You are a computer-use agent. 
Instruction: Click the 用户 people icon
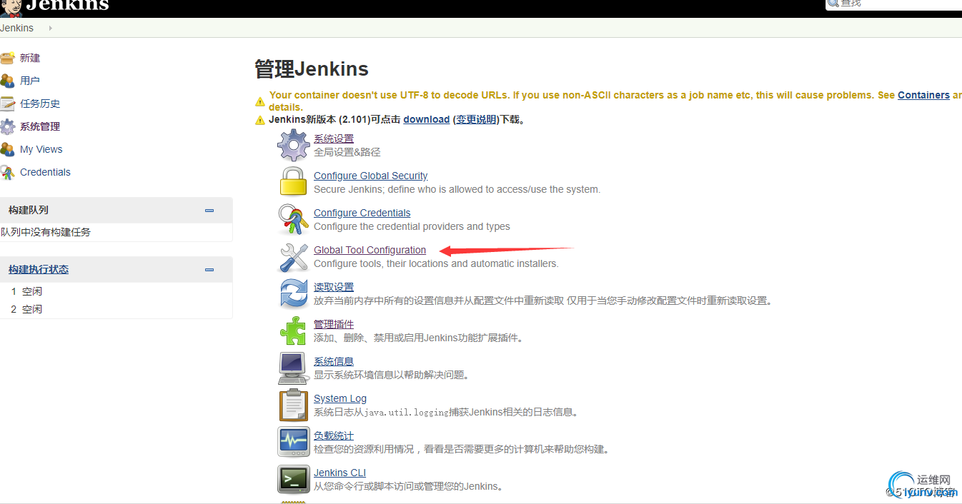pos(7,81)
